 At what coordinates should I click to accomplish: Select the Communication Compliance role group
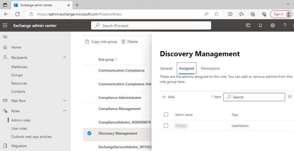pyautogui.click(x=121, y=70)
